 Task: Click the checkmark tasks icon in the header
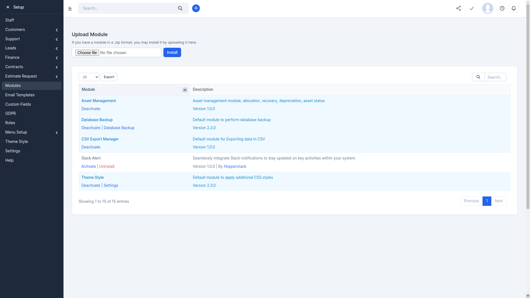click(472, 8)
